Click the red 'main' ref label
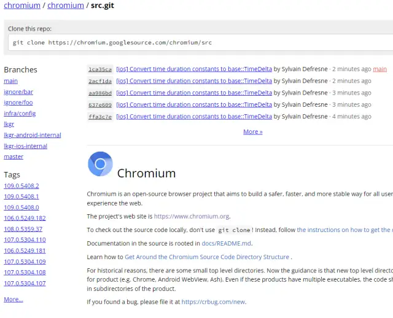393x318 pixels. point(379,69)
